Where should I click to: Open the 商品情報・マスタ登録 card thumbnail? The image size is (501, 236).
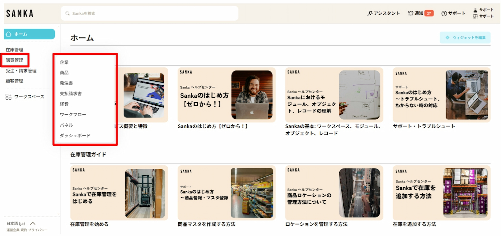(x=226, y=193)
